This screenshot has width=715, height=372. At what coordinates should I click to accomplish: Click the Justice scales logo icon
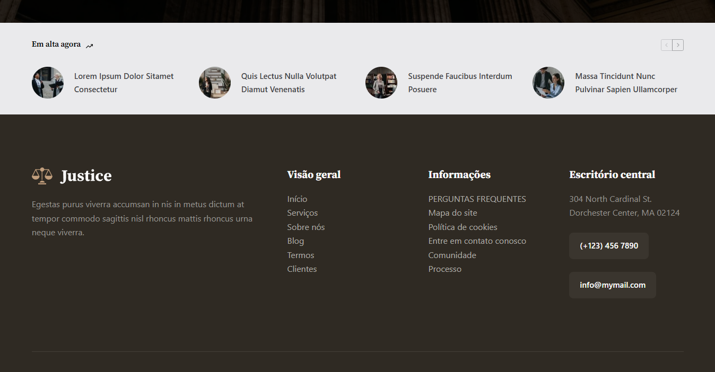point(42,175)
